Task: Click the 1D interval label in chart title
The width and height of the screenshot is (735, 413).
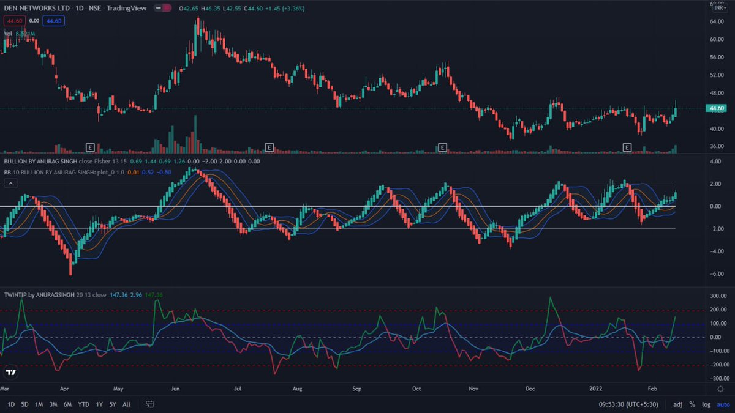Action: tap(79, 9)
